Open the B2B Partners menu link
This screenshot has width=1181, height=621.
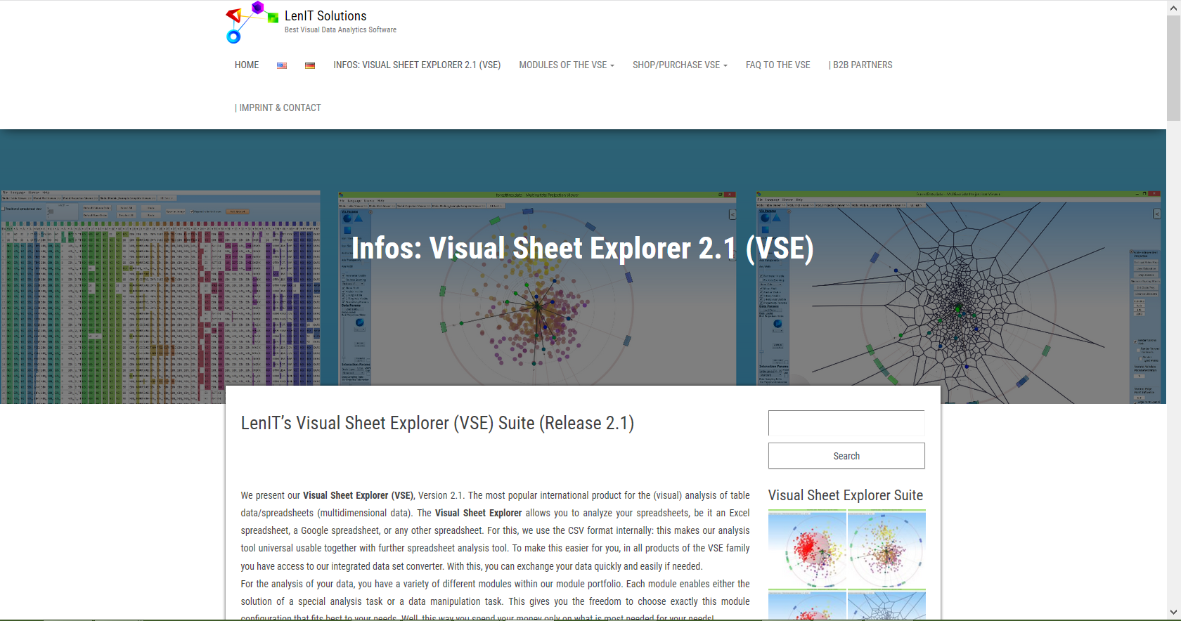pyautogui.click(x=860, y=65)
